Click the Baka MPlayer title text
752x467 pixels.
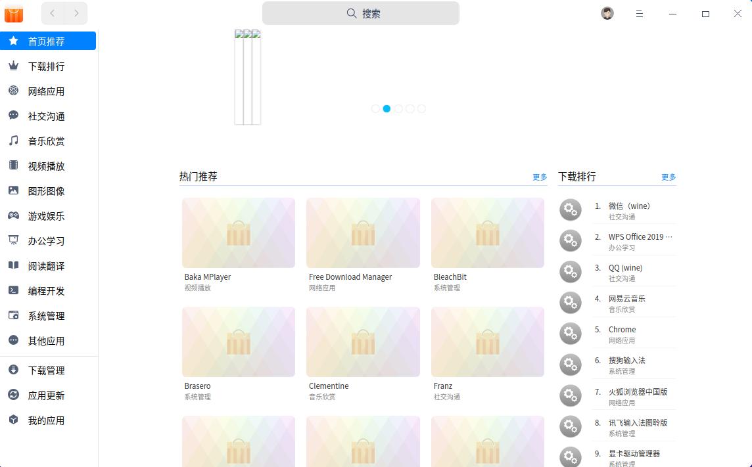click(x=208, y=277)
